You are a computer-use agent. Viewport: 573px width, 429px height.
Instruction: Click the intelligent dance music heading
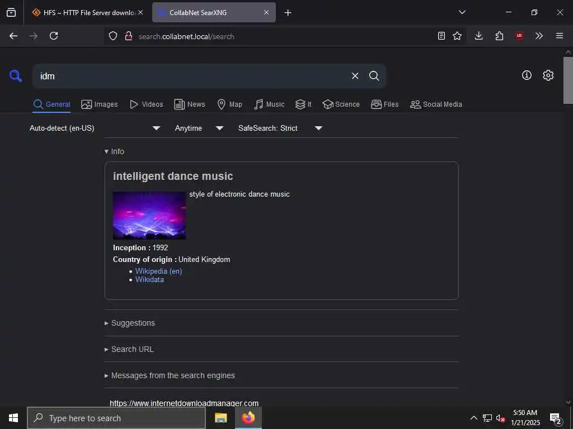tap(173, 176)
